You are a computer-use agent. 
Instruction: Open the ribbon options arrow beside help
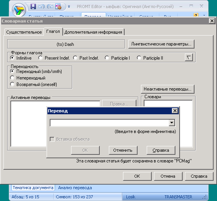point(204,15)
